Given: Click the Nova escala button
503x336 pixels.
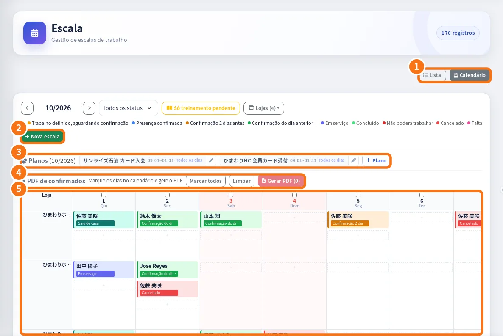Looking at the screenshot, I should click(42, 137).
